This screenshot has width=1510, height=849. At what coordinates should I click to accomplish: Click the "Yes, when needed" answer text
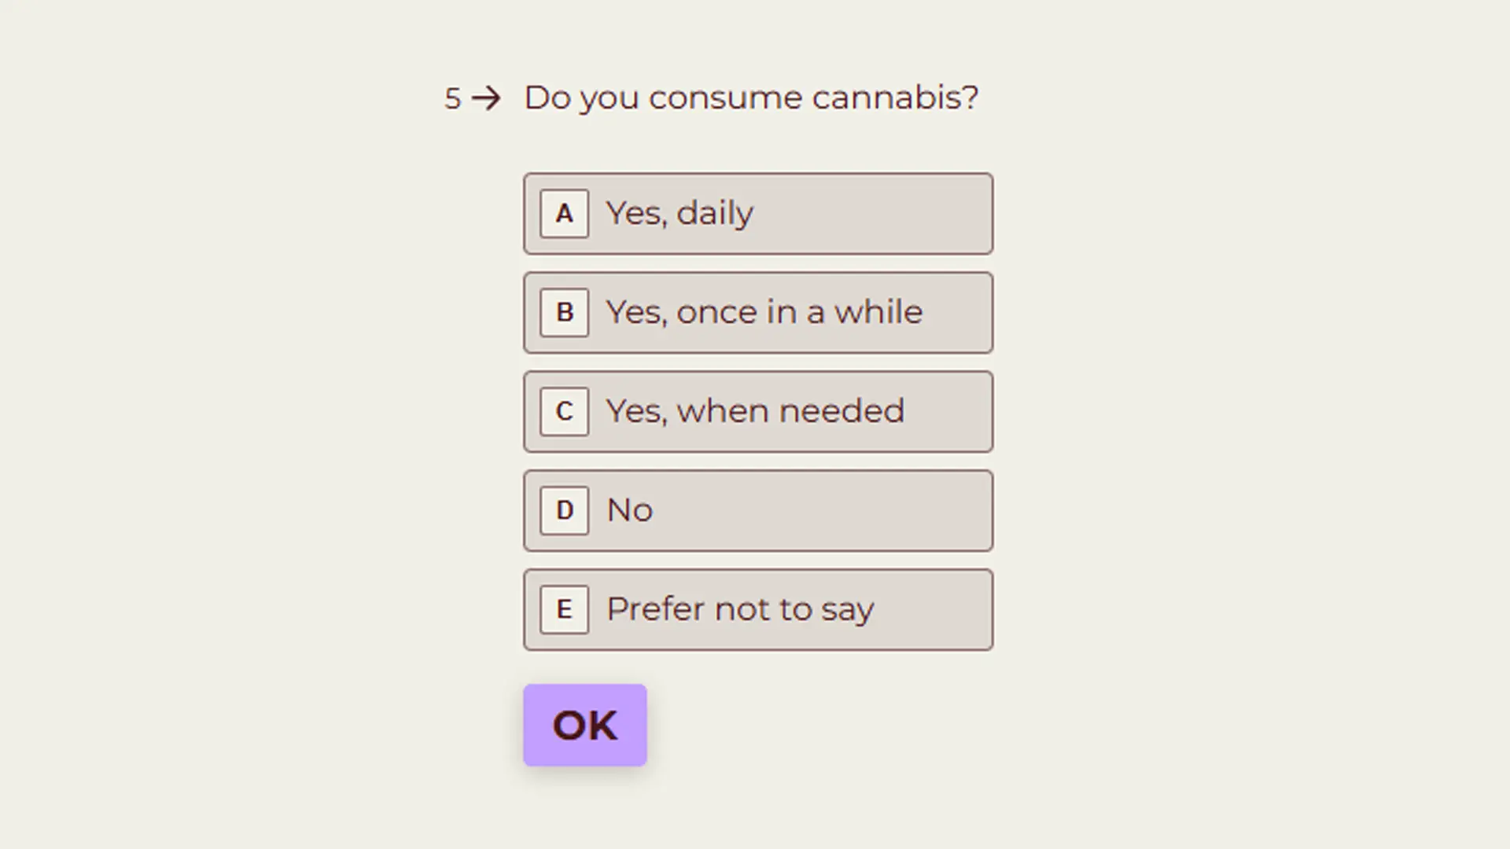[755, 411]
